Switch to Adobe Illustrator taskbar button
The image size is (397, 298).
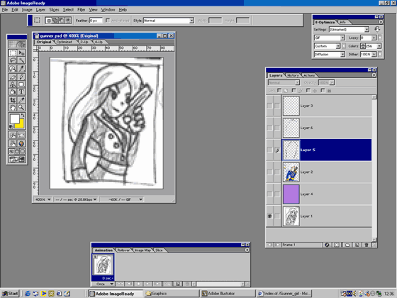point(228,294)
